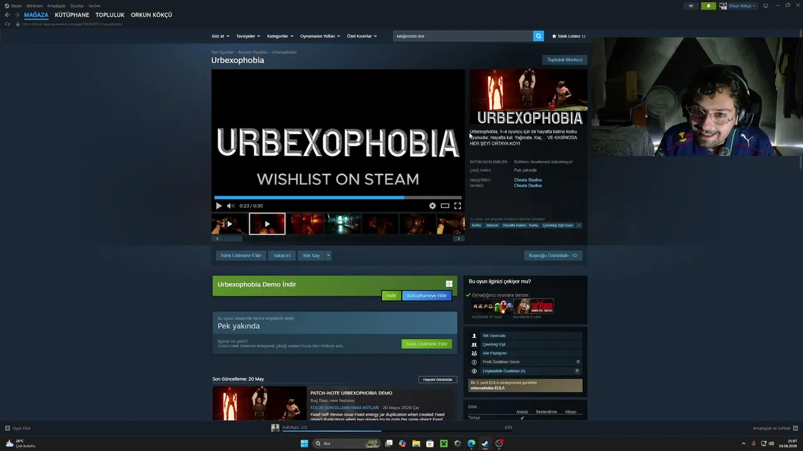Viewport: 803px width, 451px height.
Task: Expand Oynamanın Yolları dropdown
Action: pos(320,36)
